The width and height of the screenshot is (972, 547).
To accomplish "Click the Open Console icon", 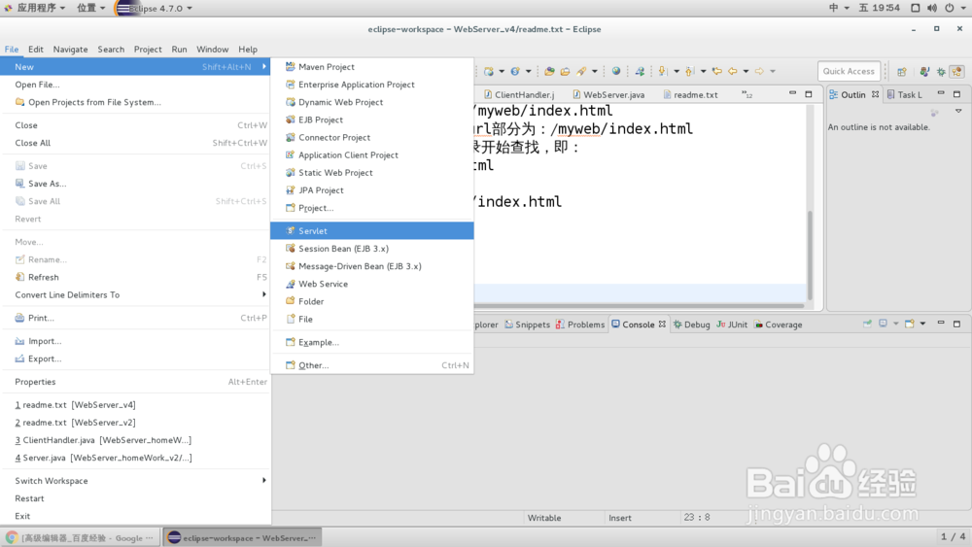I will click(x=910, y=324).
